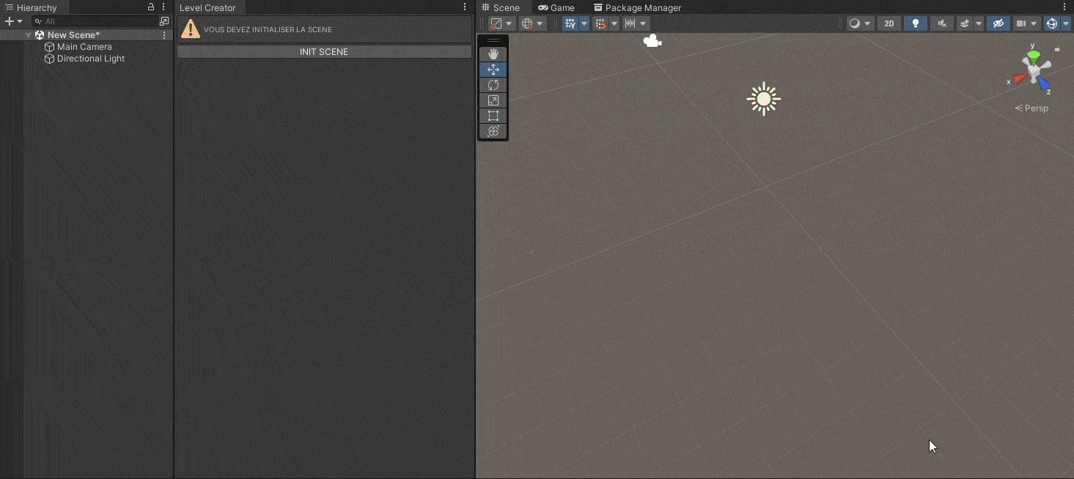
Task: Collapse the New Scene tree arrow
Action: 28,35
